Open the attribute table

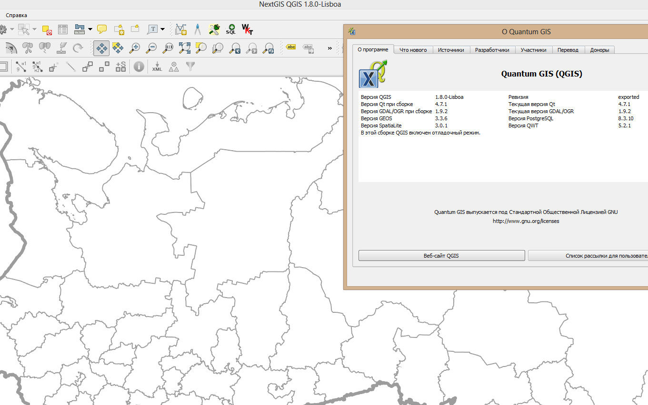pyautogui.click(x=63, y=29)
